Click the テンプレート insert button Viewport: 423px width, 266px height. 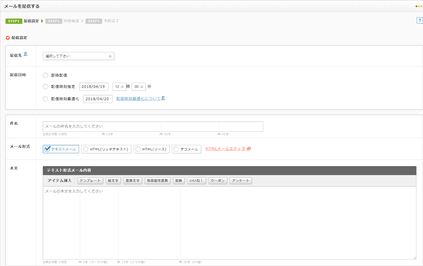pos(90,181)
